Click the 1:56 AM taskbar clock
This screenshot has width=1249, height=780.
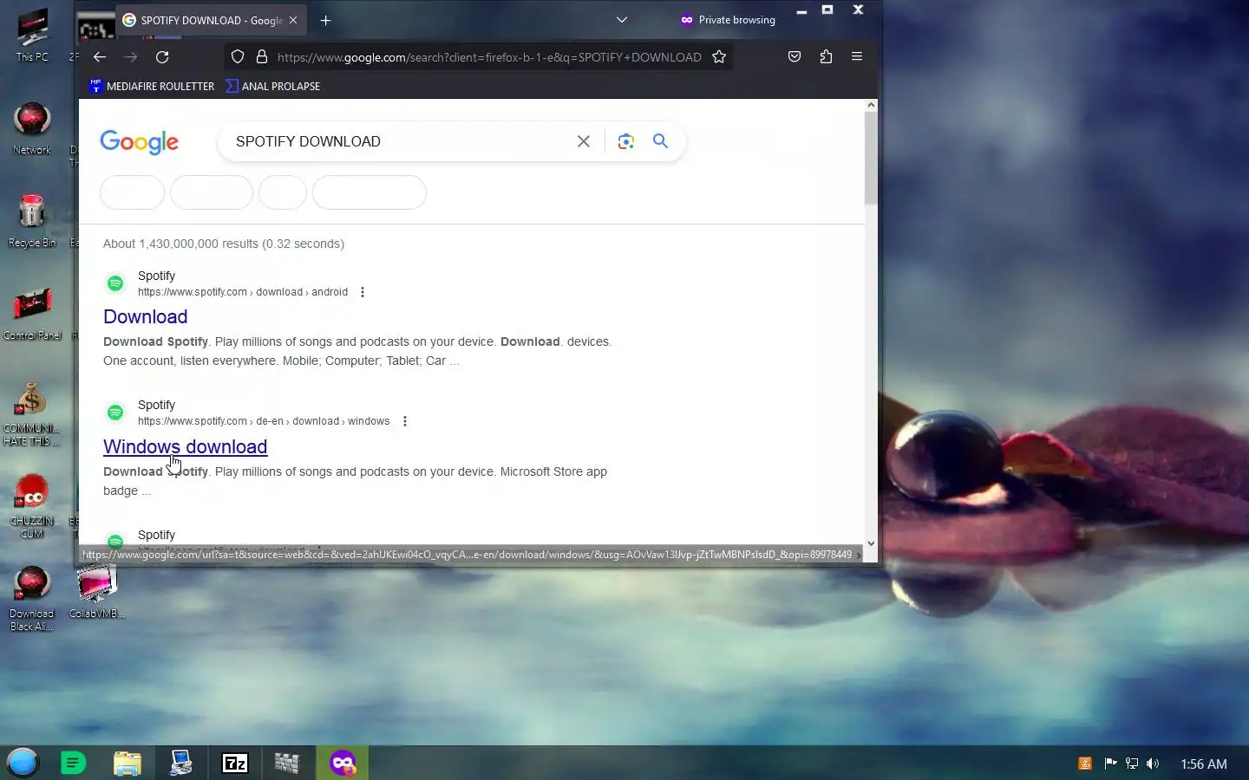point(1204,764)
